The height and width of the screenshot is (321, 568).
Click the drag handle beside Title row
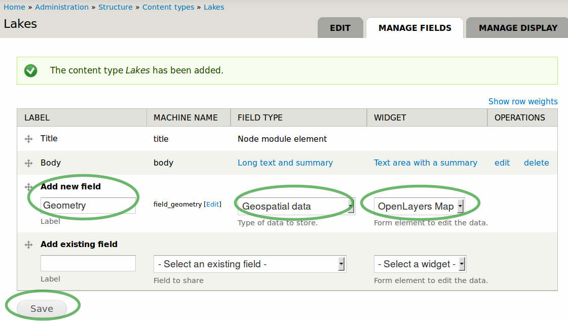29,139
